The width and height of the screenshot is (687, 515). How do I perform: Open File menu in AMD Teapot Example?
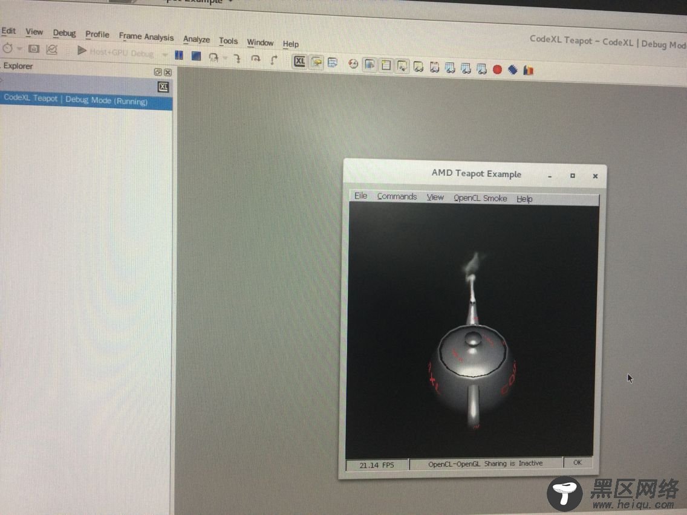(x=360, y=195)
